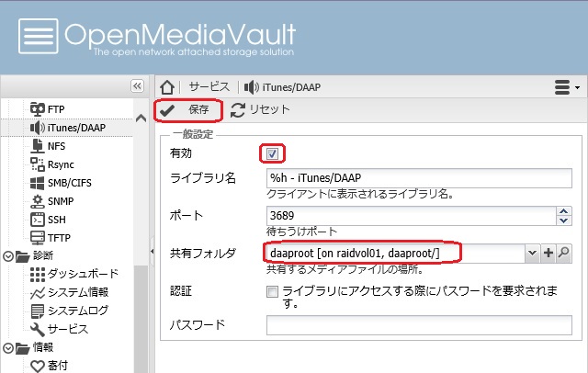Enable the 認証 password requirement checkbox
Image resolution: width=588 pixels, height=373 pixels.
[272, 291]
